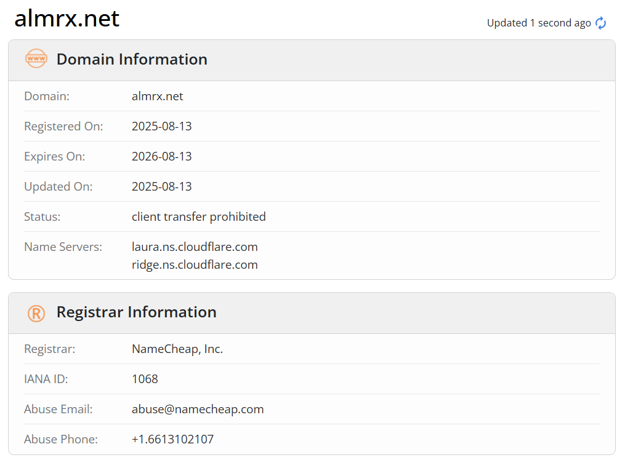Click the client transfer prohibited status
Image resolution: width=625 pixels, height=460 pixels.
pyautogui.click(x=199, y=217)
